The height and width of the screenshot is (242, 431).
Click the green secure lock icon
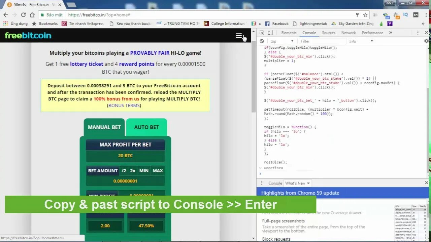point(42,15)
